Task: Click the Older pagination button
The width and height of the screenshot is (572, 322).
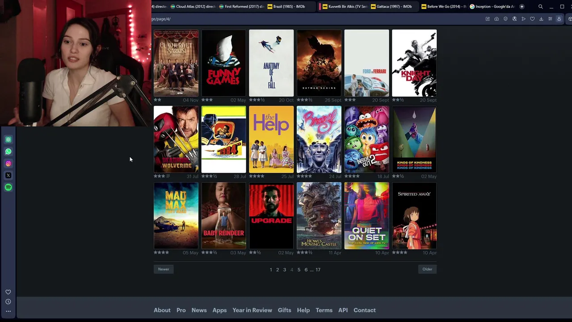Action: [x=427, y=269]
